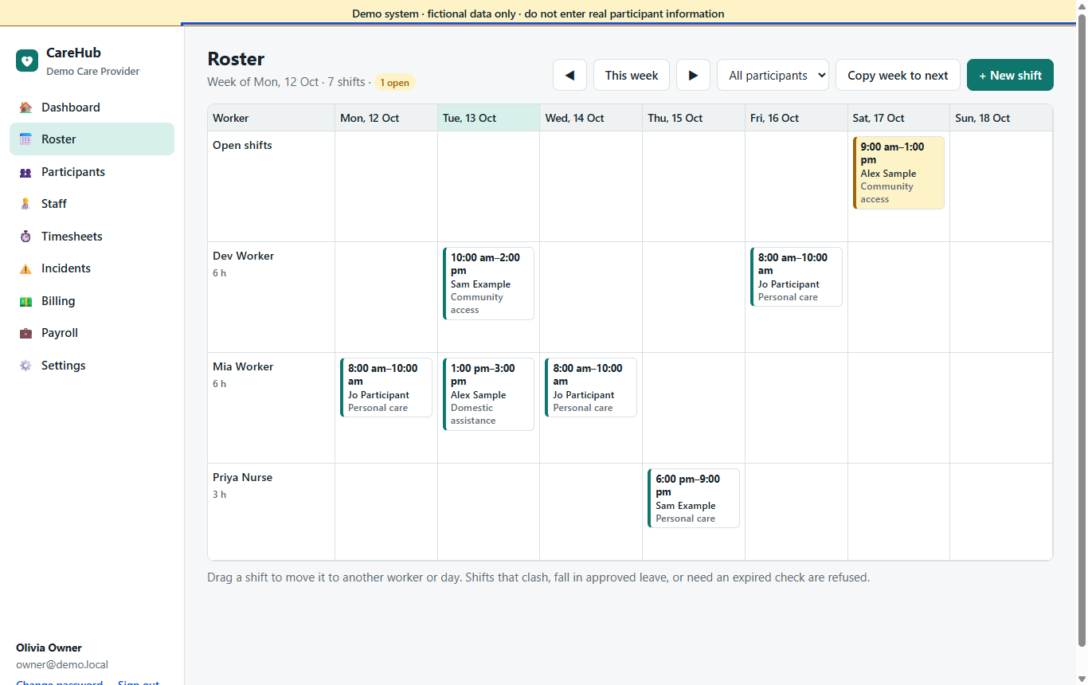Screen dimensions: 1088x685
Task: Click the Sign out link
Action: pyautogui.click(x=139, y=683)
